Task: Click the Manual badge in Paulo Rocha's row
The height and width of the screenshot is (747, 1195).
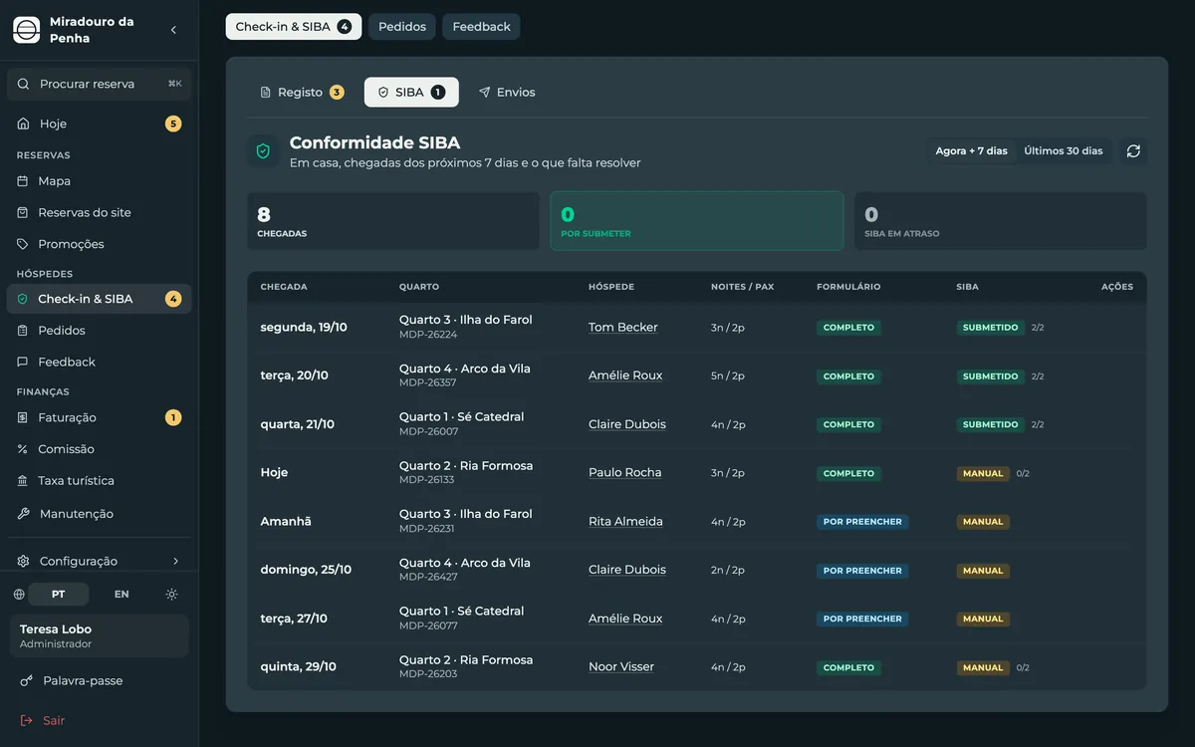Action: click(983, 473)
